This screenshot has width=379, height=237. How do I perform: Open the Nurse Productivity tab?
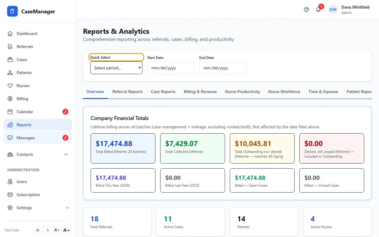[243, 92]
